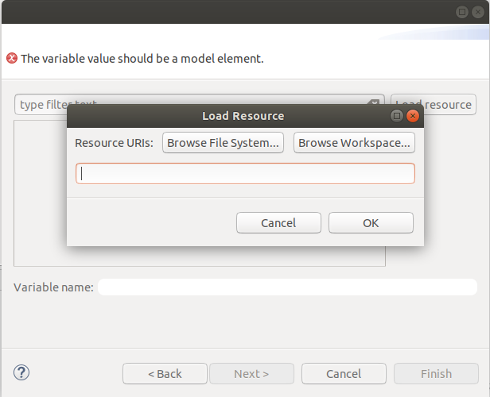Close the Load Resource dialog with the red X

coord(412,116)
